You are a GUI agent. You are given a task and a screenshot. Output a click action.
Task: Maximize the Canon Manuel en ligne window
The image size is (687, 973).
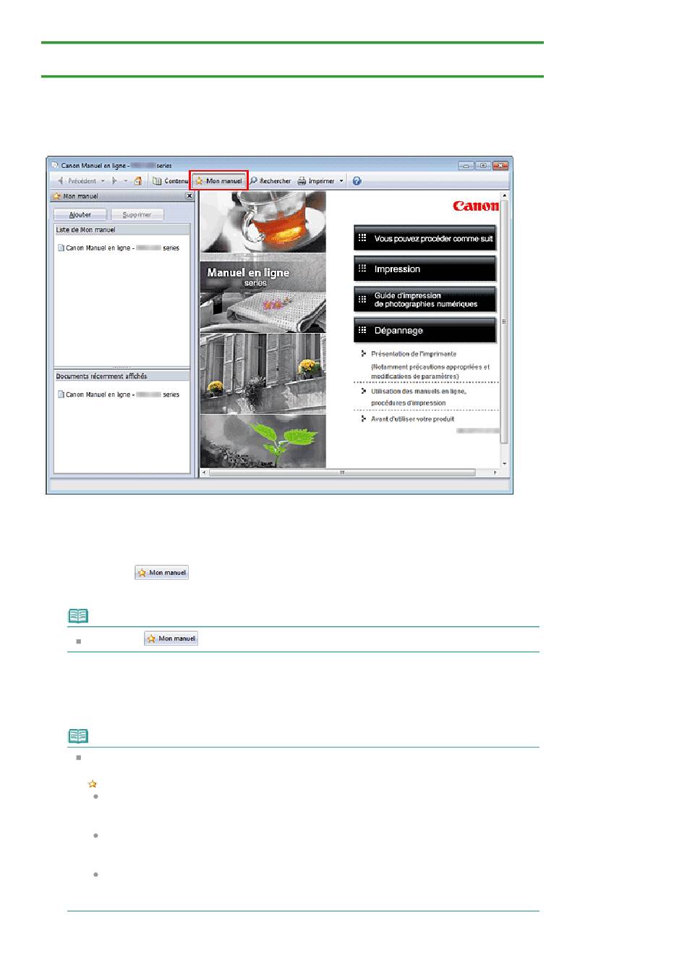tap(483, 166)
